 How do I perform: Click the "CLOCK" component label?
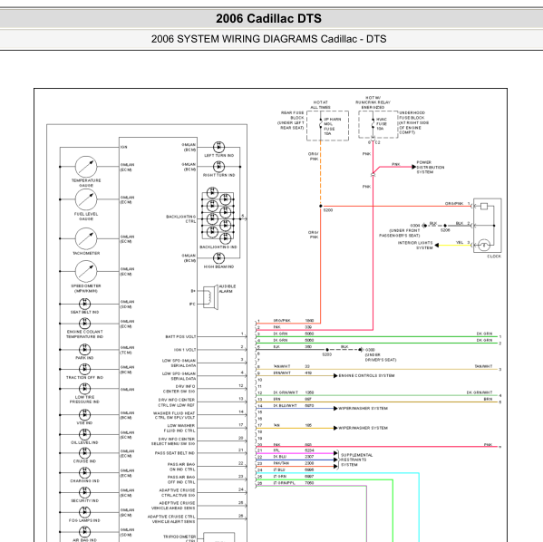(x=494, y=256)
